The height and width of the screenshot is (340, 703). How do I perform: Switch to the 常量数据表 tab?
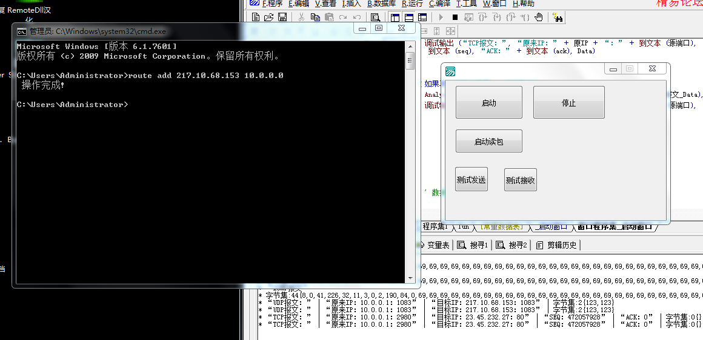coord(501,227)
